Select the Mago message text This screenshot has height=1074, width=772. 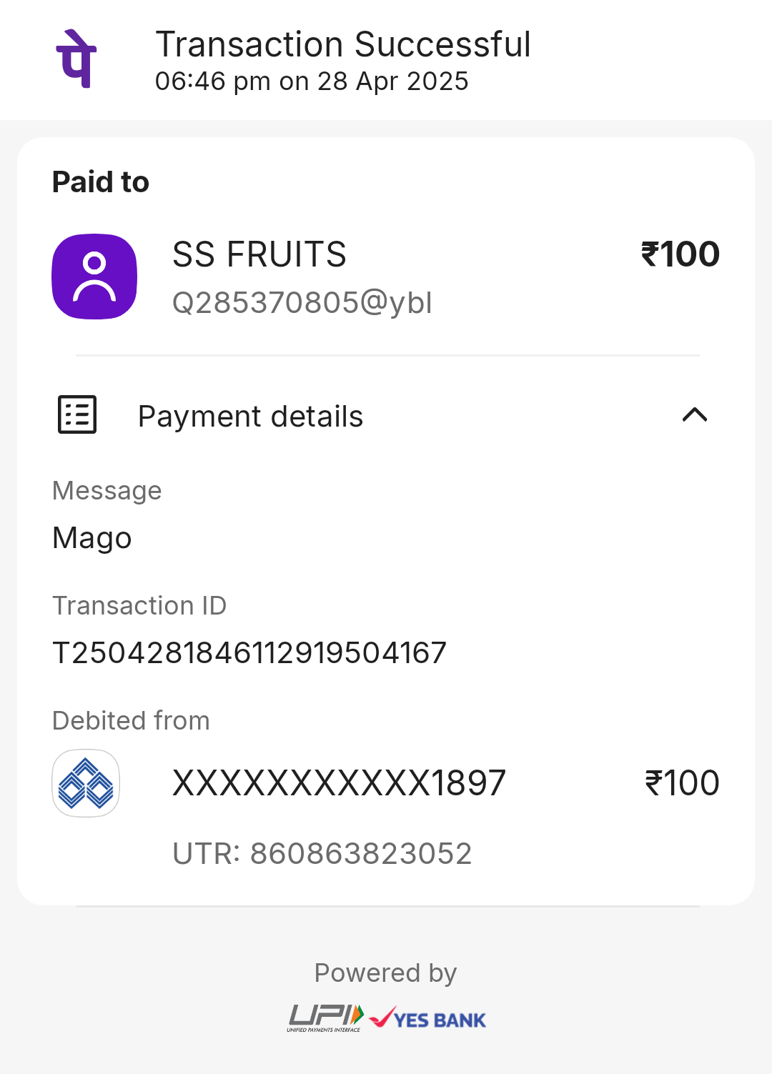point(92,538)
